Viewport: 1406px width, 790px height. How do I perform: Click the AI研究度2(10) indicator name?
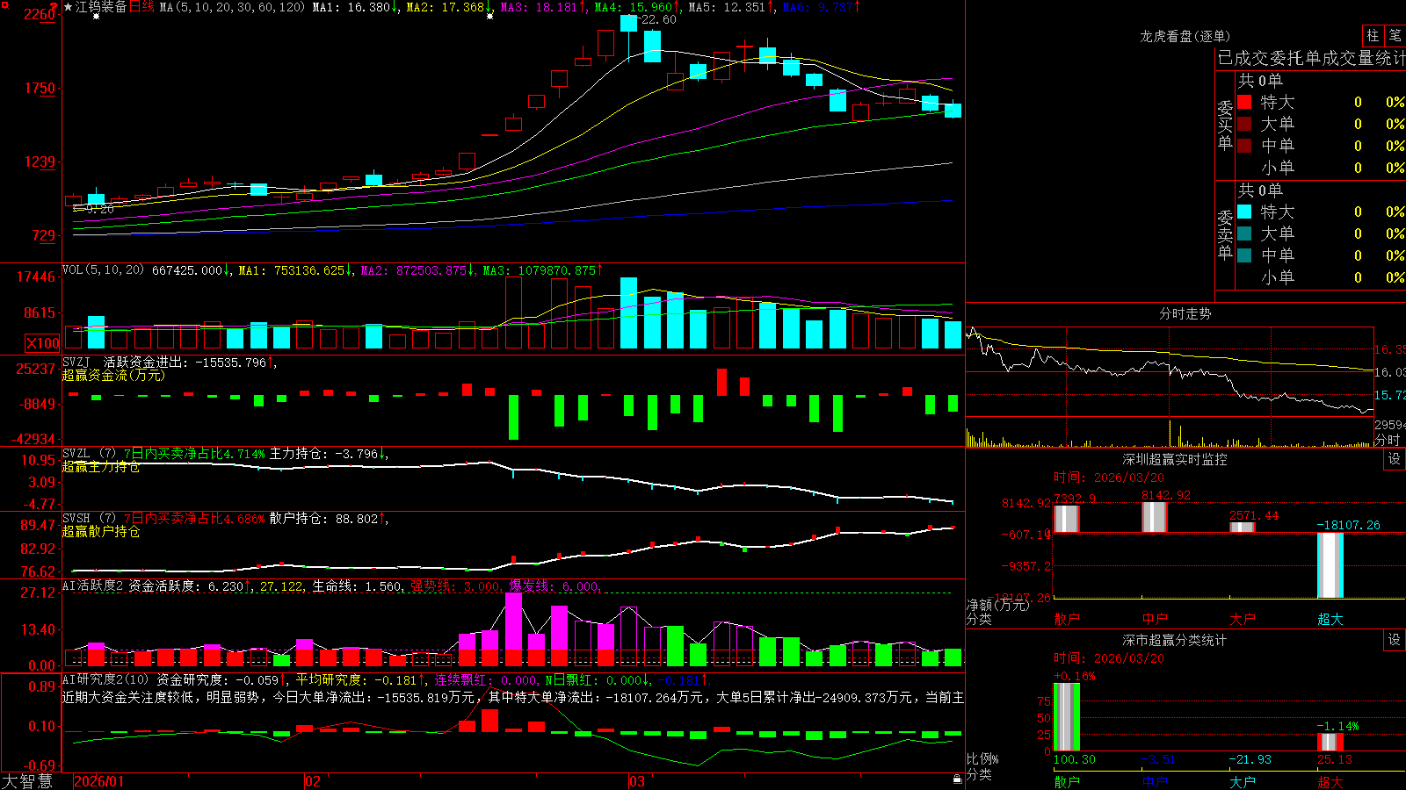105,679
